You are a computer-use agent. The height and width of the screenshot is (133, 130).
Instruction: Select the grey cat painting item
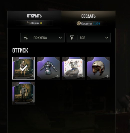[73, 68]
